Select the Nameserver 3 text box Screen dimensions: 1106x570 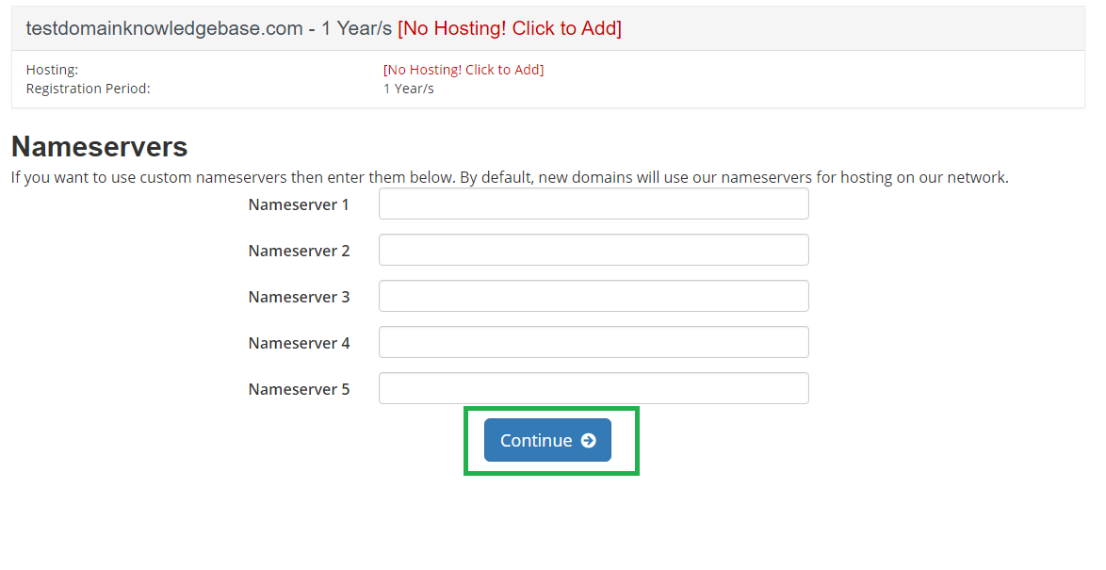[x=594, y=296]
